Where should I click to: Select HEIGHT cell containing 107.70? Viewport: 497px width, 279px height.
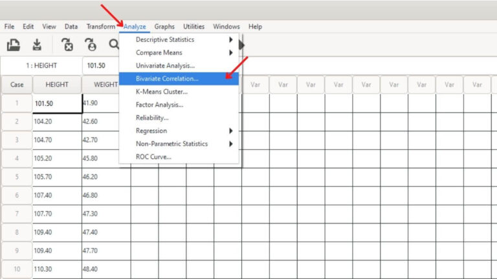(57, 214)
